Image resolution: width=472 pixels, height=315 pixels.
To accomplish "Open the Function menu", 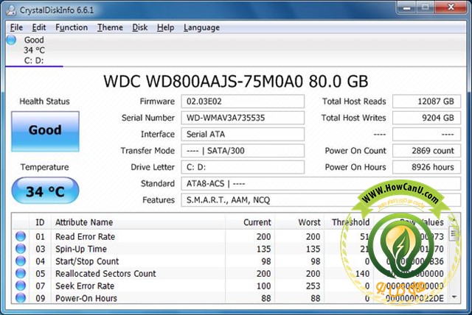I will pyautogui.click(x=72, y=28).
